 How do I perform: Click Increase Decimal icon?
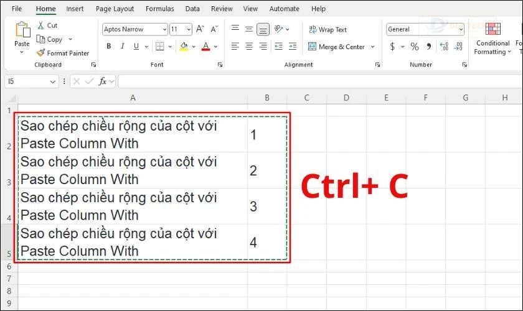tap(444, 46)
